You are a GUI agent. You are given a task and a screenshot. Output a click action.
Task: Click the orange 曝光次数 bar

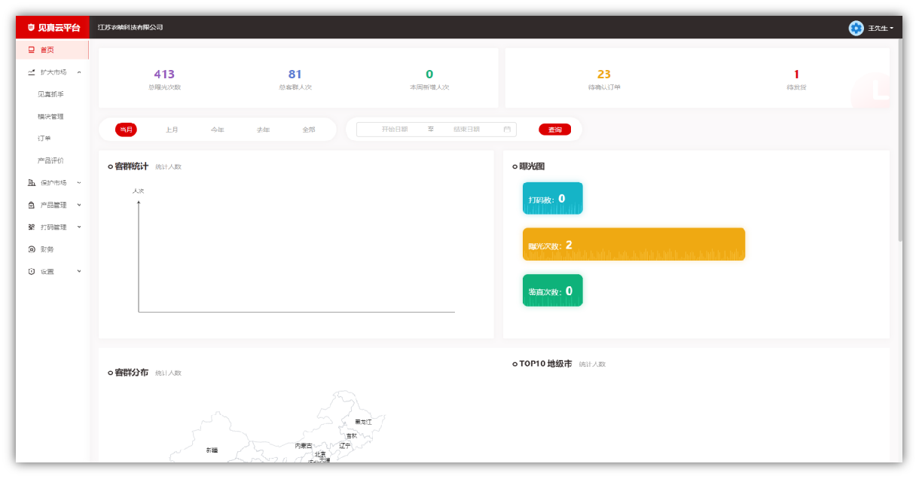(634, 244)
